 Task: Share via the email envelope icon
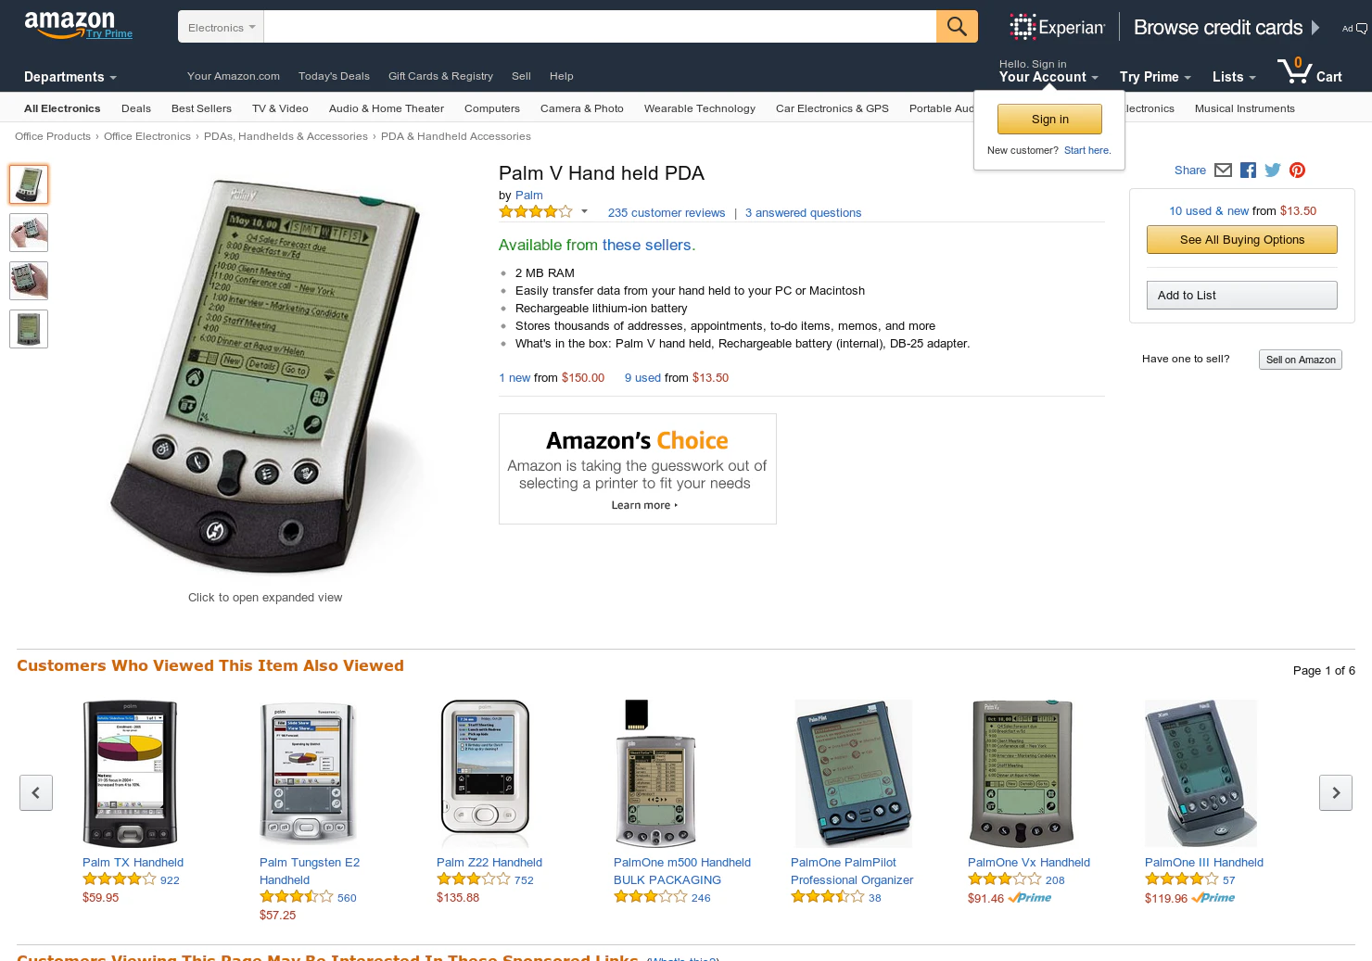1223,170
